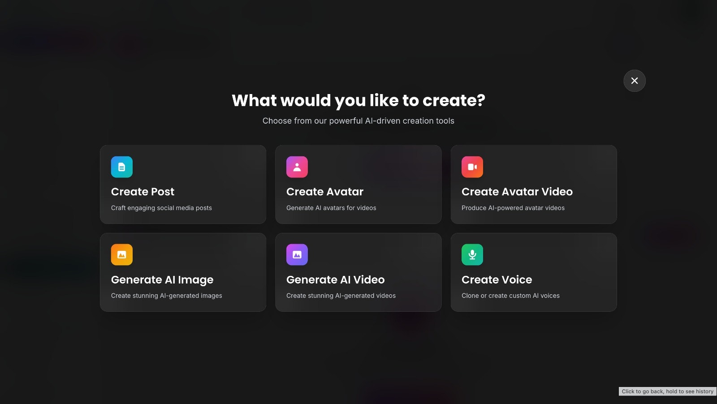The width and height of the screenshot is (717, 404).
Task: Open the Create Voice tool
Action: pyautogui.click(x=533, y=272)
